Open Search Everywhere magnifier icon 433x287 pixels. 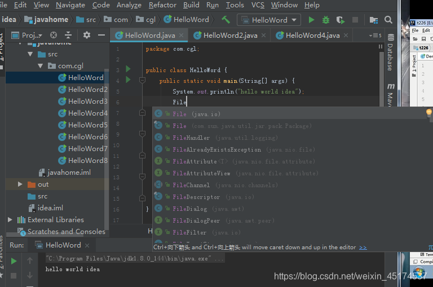point(388,20)
